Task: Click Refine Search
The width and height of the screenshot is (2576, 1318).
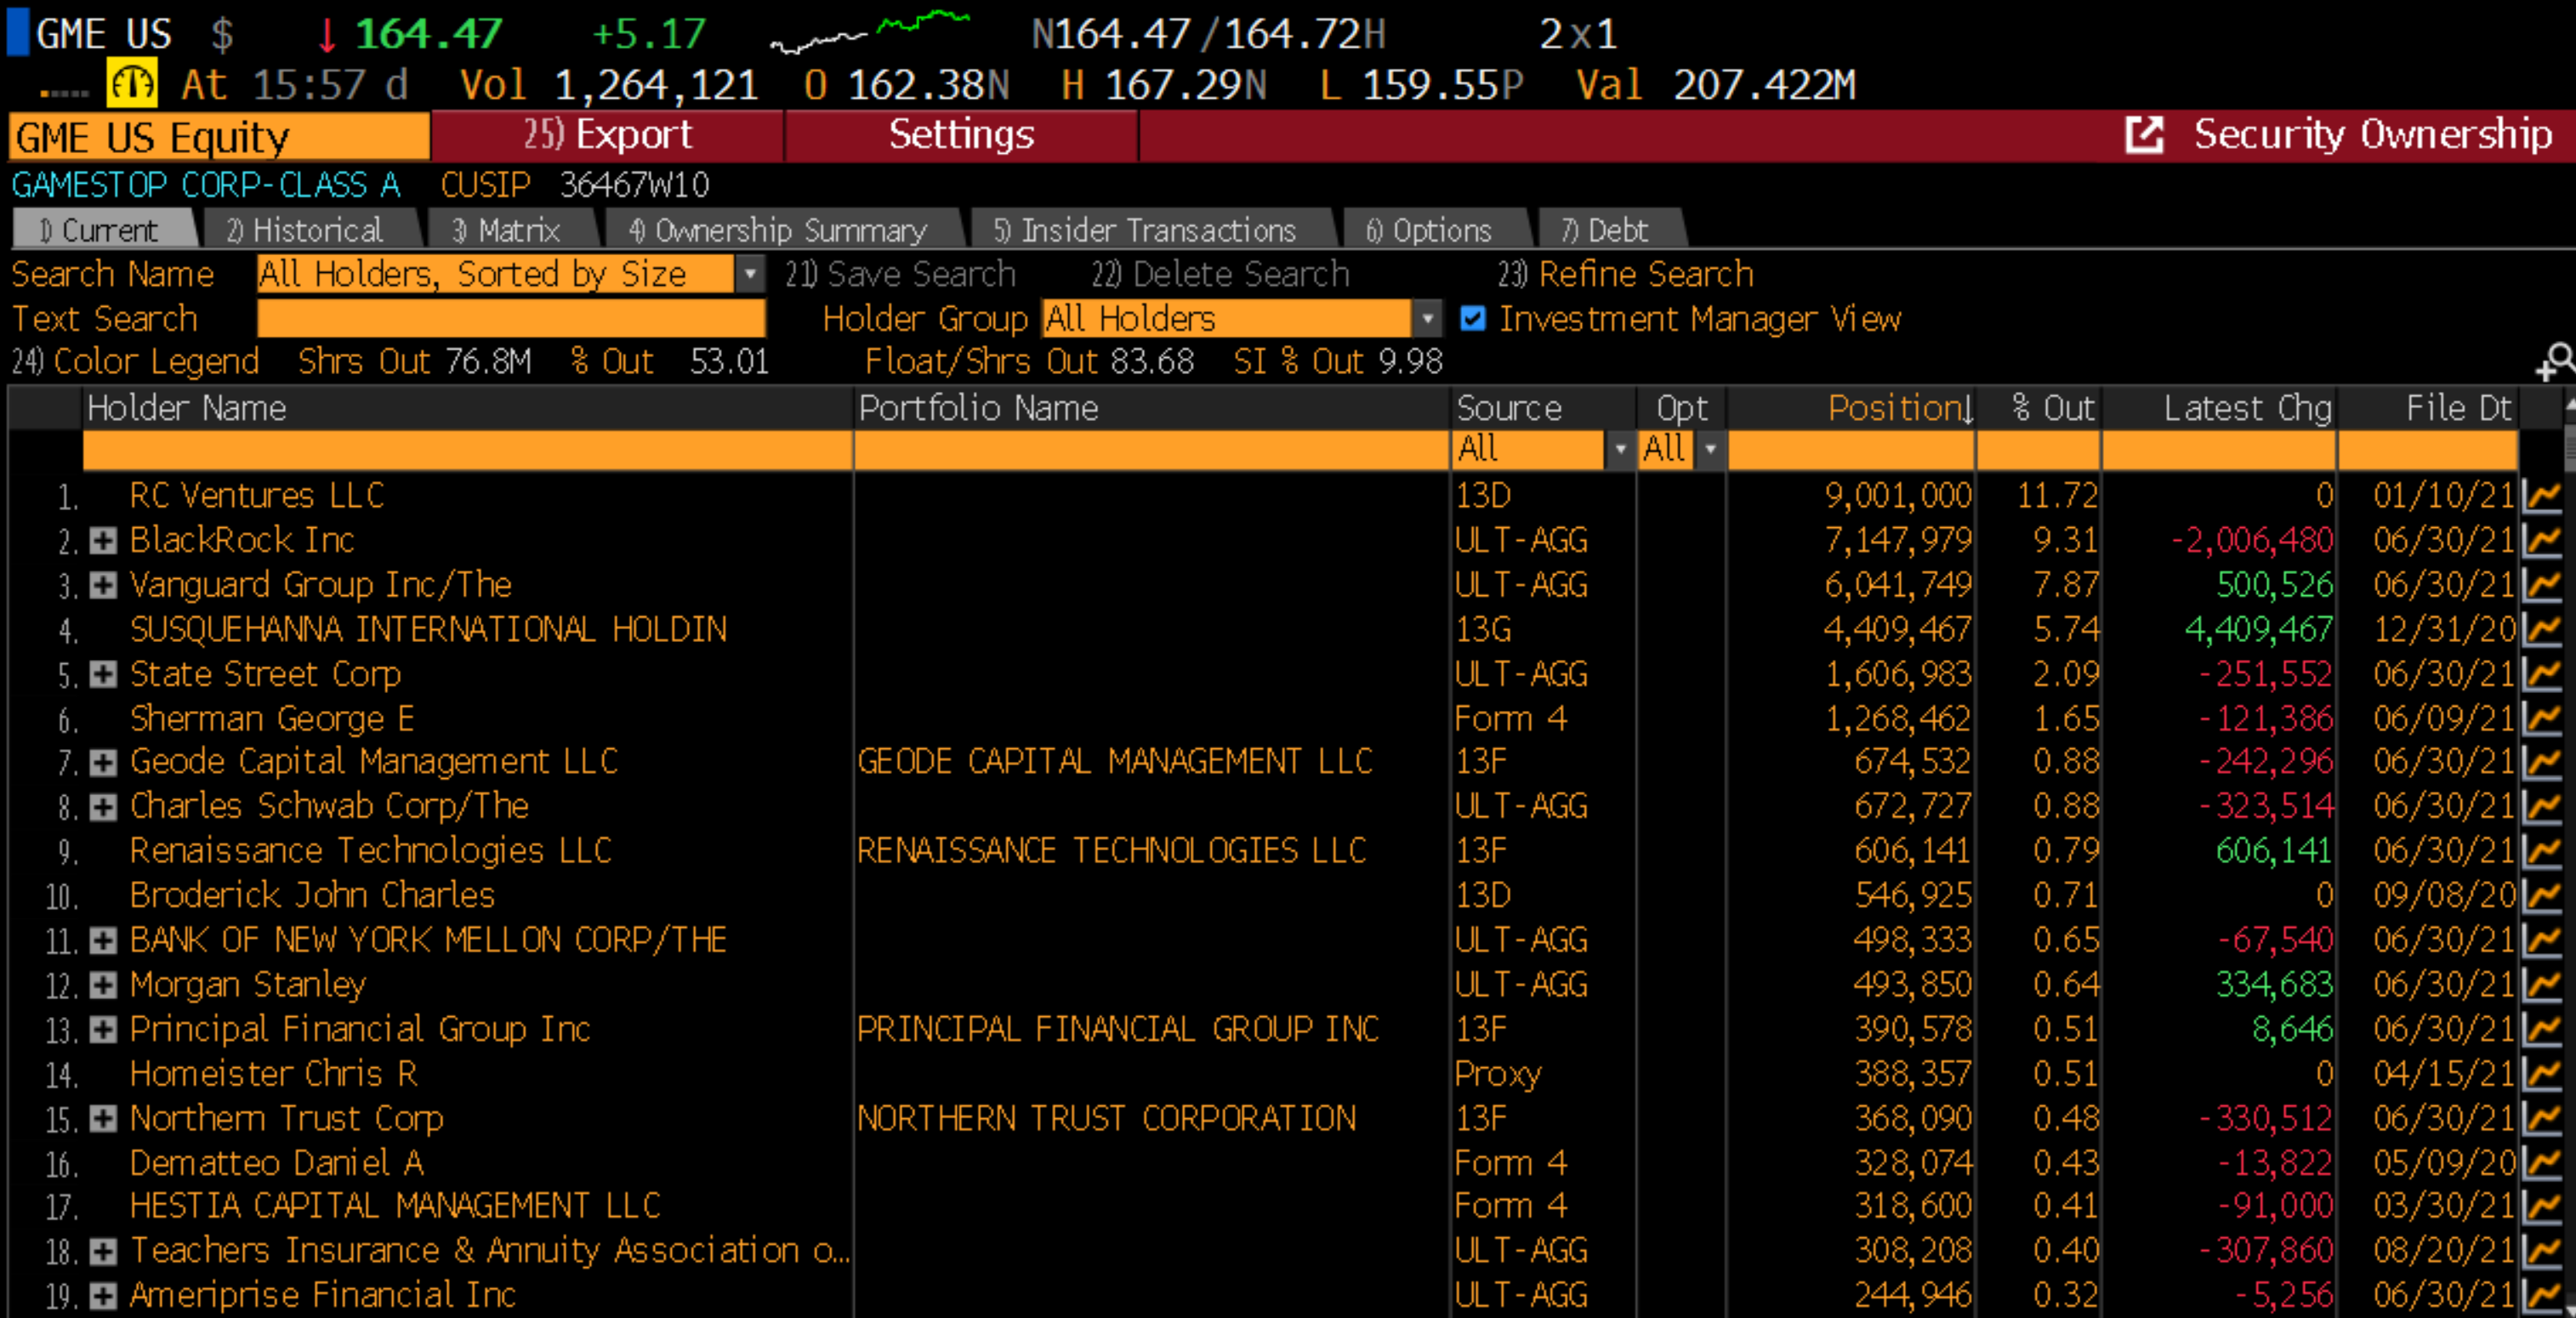Action: coord(1625,274)
